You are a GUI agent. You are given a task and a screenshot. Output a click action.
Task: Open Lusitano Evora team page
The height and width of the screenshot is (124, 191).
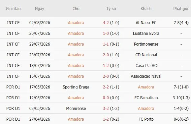(x=146, y=33)
